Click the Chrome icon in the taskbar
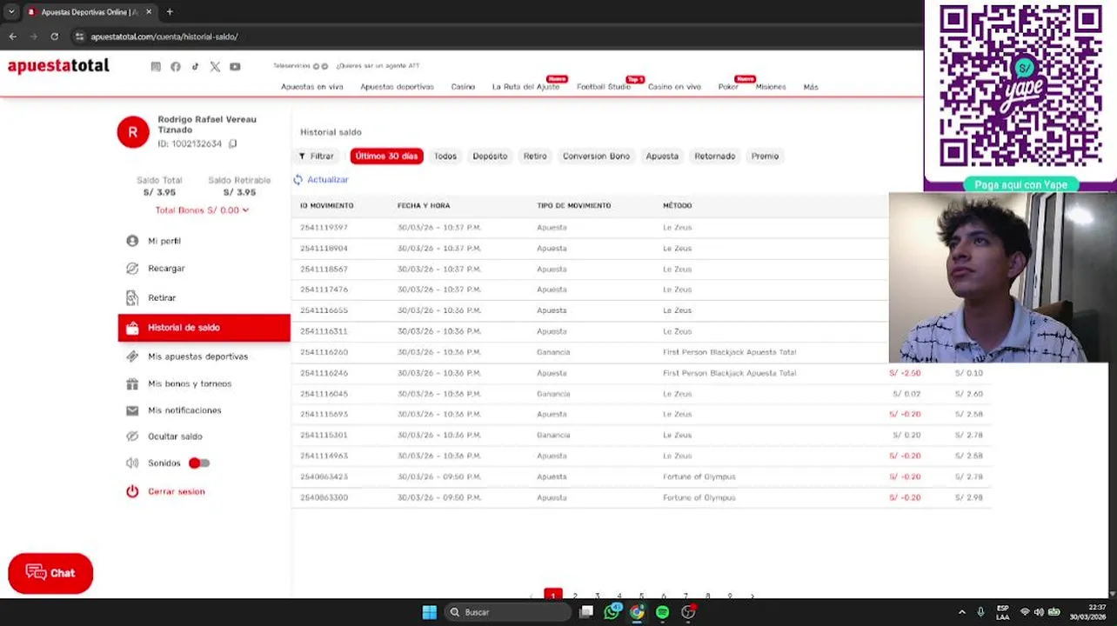1117x626 pixels. 637,612
